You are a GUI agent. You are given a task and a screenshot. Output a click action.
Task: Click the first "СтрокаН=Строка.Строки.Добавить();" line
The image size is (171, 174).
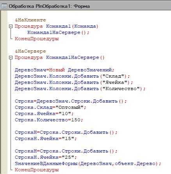(66, 132)
